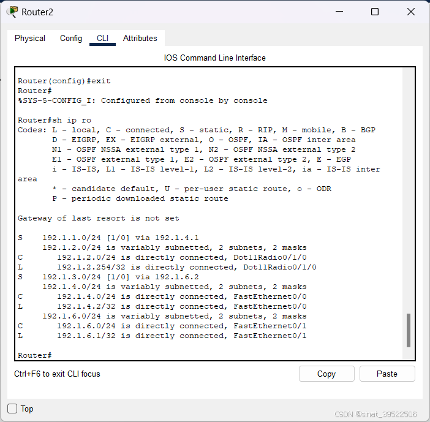The image size is (430, 422).
Task: Click the 'Codes: L - local' legend line
Action: [197, 130]
